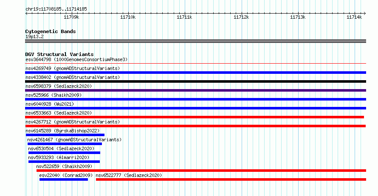Click the short blue nsv6145289 bar

coord(65,135)
